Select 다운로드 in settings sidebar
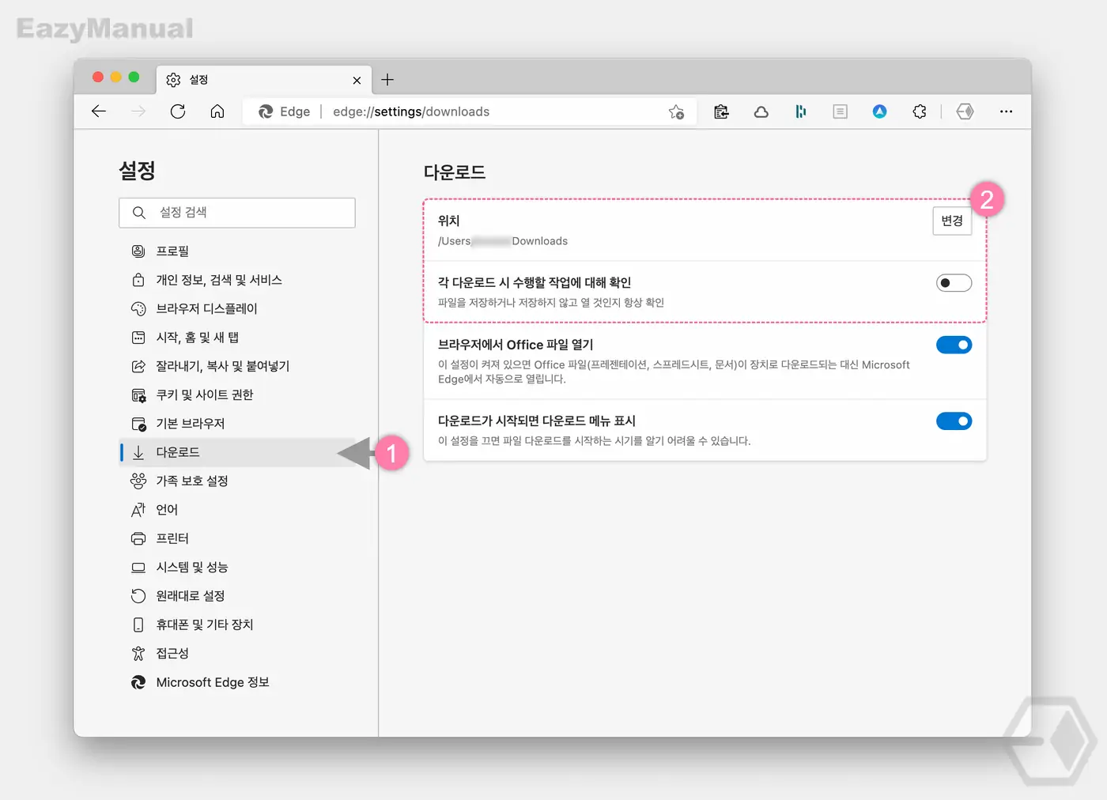Screen dimensions: 1107x800 point(237,452)
